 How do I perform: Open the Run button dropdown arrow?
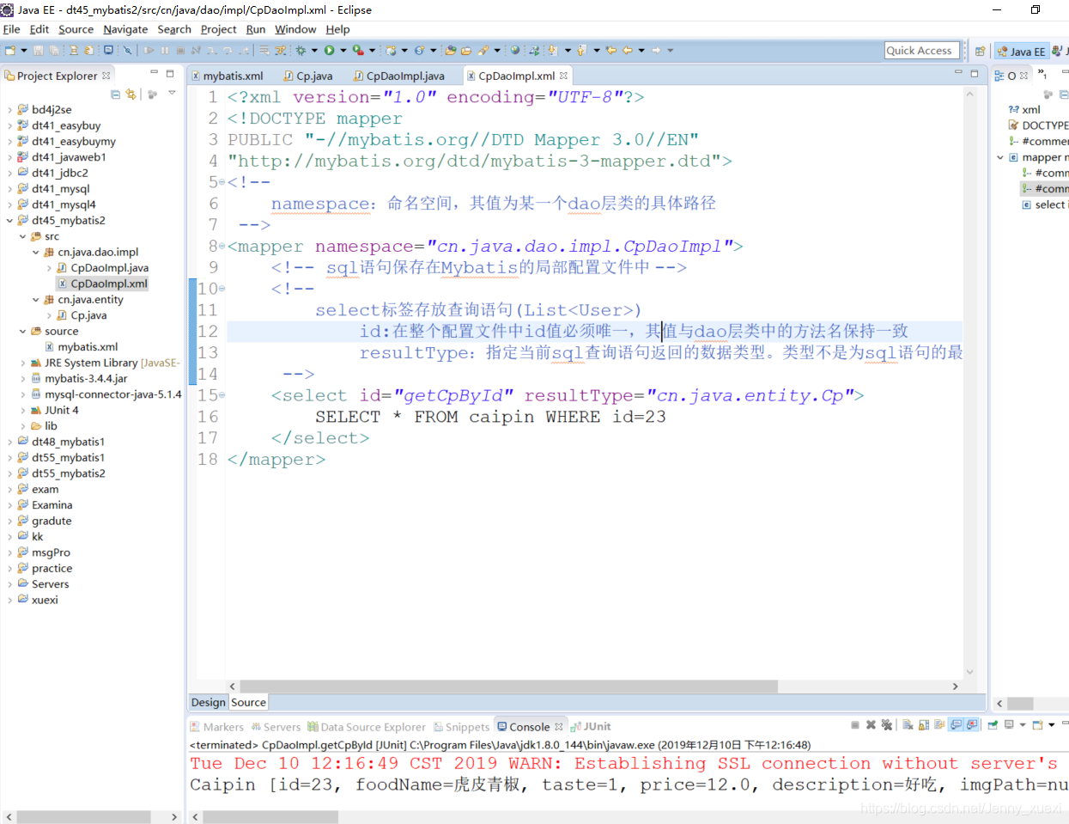pos(343,51)
